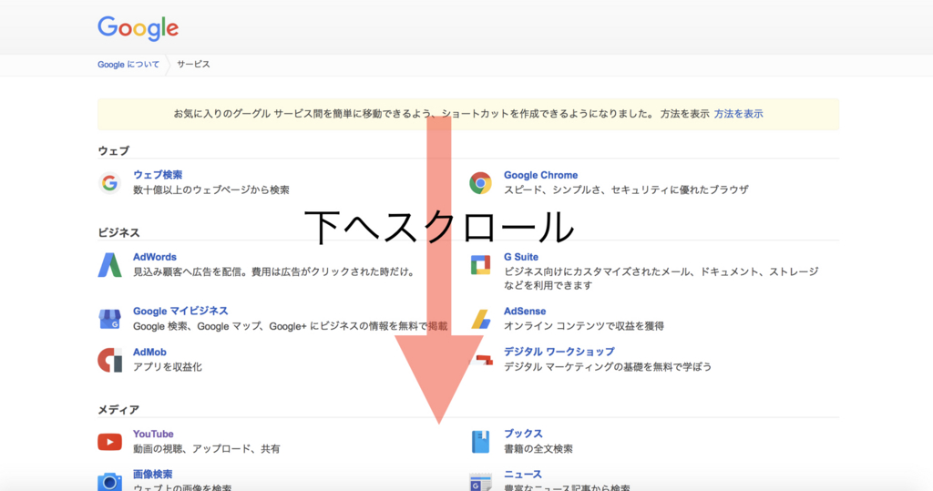The height and width of the screenshot is (491, 933).
Task: Open the Google について breadcrumb link
Action: pos(128,65)
